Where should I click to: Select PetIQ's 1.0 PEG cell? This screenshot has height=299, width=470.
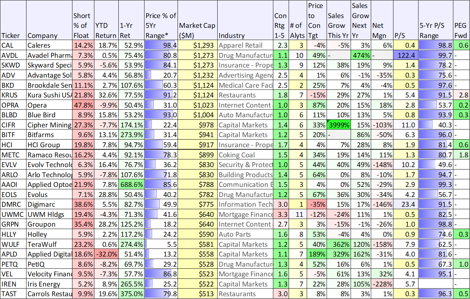[x=461, y=264]
